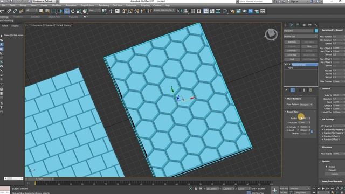Select the Manually update radio button
345x194 pixels.
pyautogui.click(x=327, y=170)
